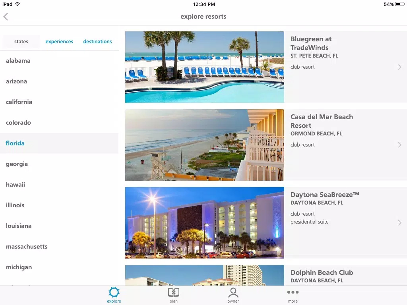The image size is (407, 305).
Task: Select arizona in the states list
Action: pos(60,81)
